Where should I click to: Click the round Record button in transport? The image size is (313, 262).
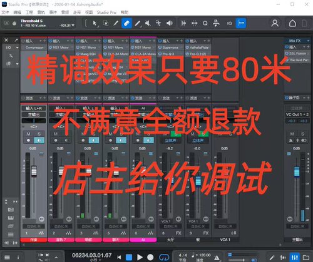150,258
